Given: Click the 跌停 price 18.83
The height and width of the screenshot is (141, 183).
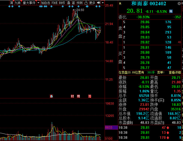Looking at the screenshot, I should (176, 105).
